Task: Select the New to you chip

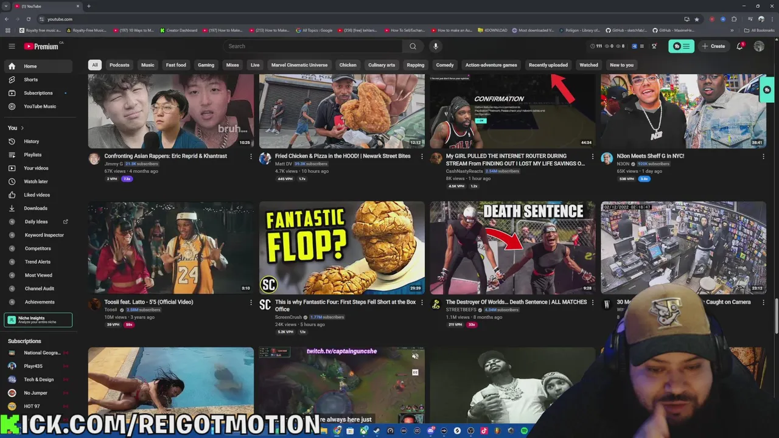Action: pos(621,65)
